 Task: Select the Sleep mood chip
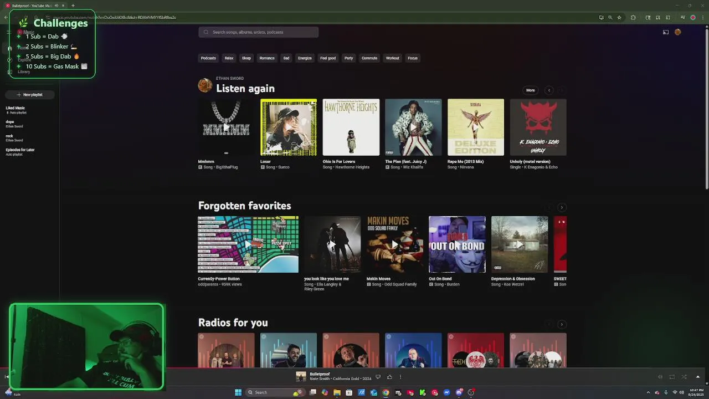pyautogui.click(x=246, y=58)
